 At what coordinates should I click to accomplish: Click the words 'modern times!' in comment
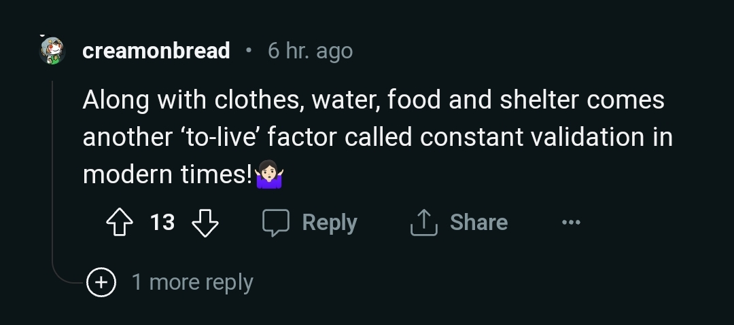click(167, 175)
